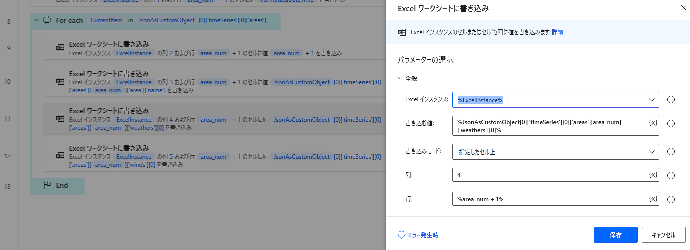Click the パラメーターの選択 heading

pos(426,60)
